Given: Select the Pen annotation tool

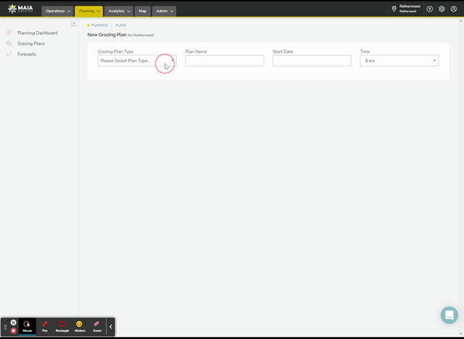Looking at the screenshot, I should point(45,326).
